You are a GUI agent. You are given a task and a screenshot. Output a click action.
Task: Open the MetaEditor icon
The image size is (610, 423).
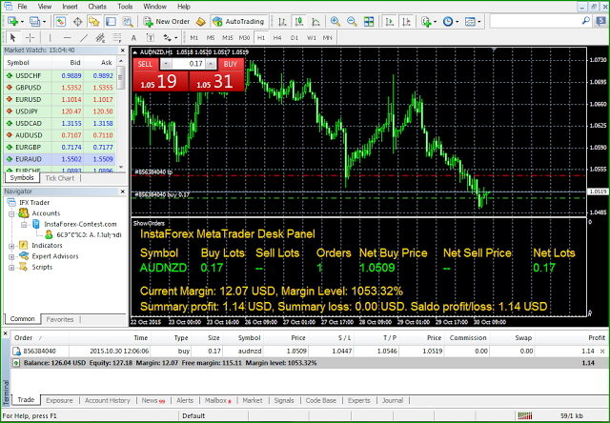tap(201, 21)
